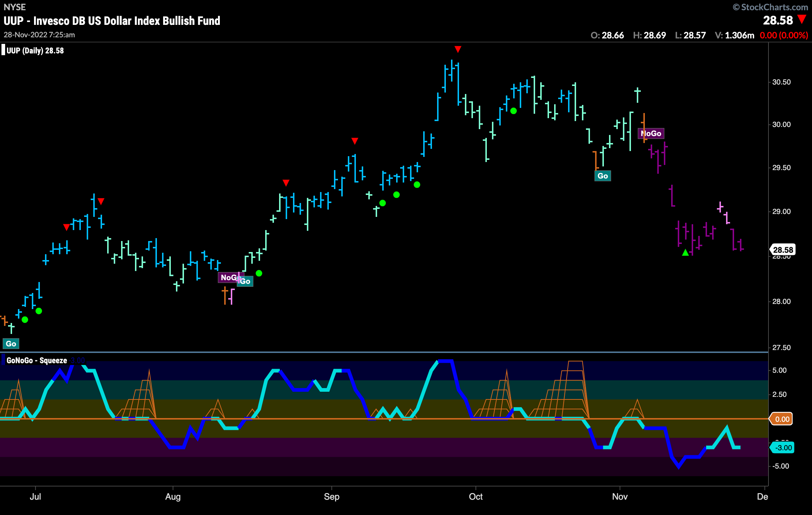Click the 29.00 price axis label
The height and width of the screenshot is (515, 812).
pos(781,211)
